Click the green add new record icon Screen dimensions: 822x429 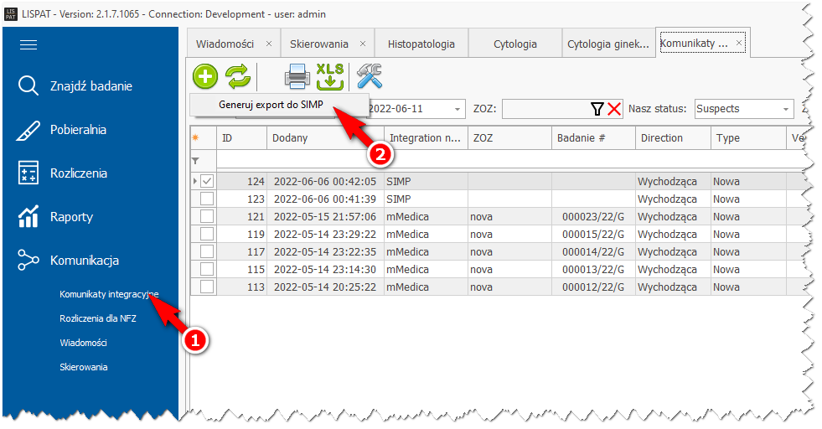pos(205,76)
